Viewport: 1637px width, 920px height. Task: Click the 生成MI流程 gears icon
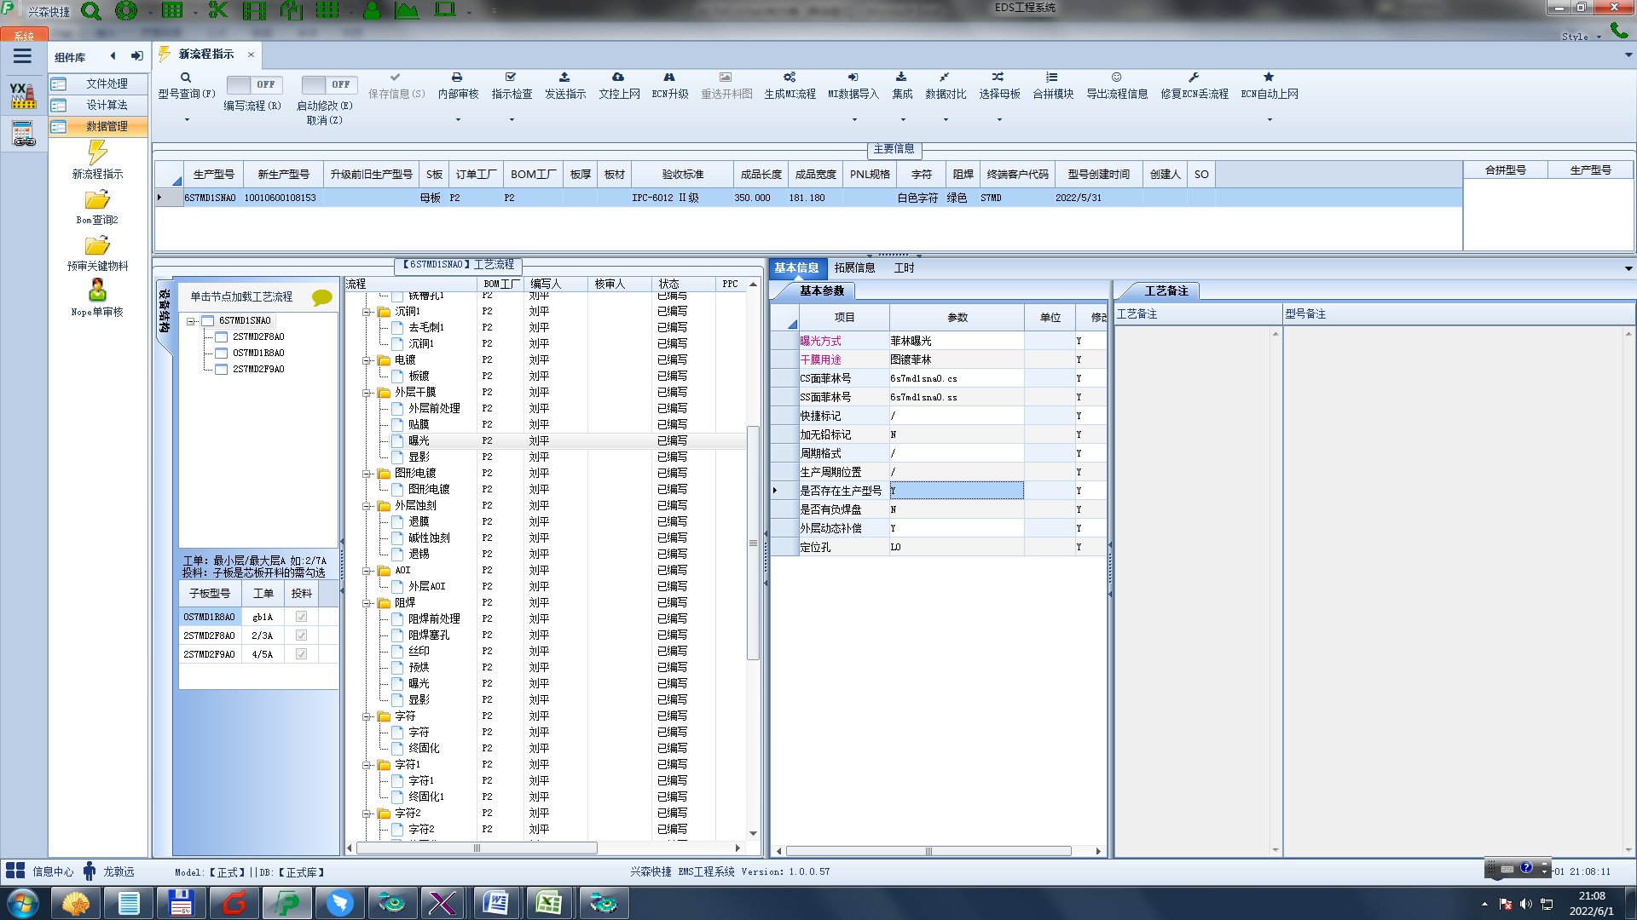click(790, 78)
